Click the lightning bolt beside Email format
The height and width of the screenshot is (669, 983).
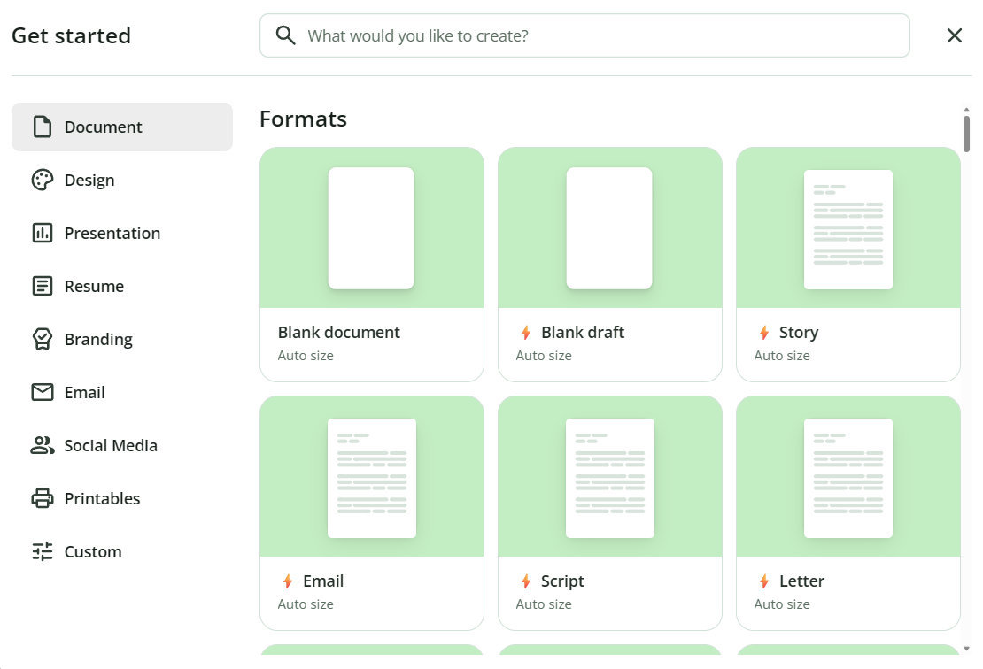[288, 581]
